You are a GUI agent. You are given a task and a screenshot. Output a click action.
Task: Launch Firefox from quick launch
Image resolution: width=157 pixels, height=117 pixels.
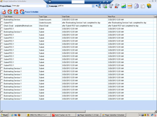(x=19, y=115)
